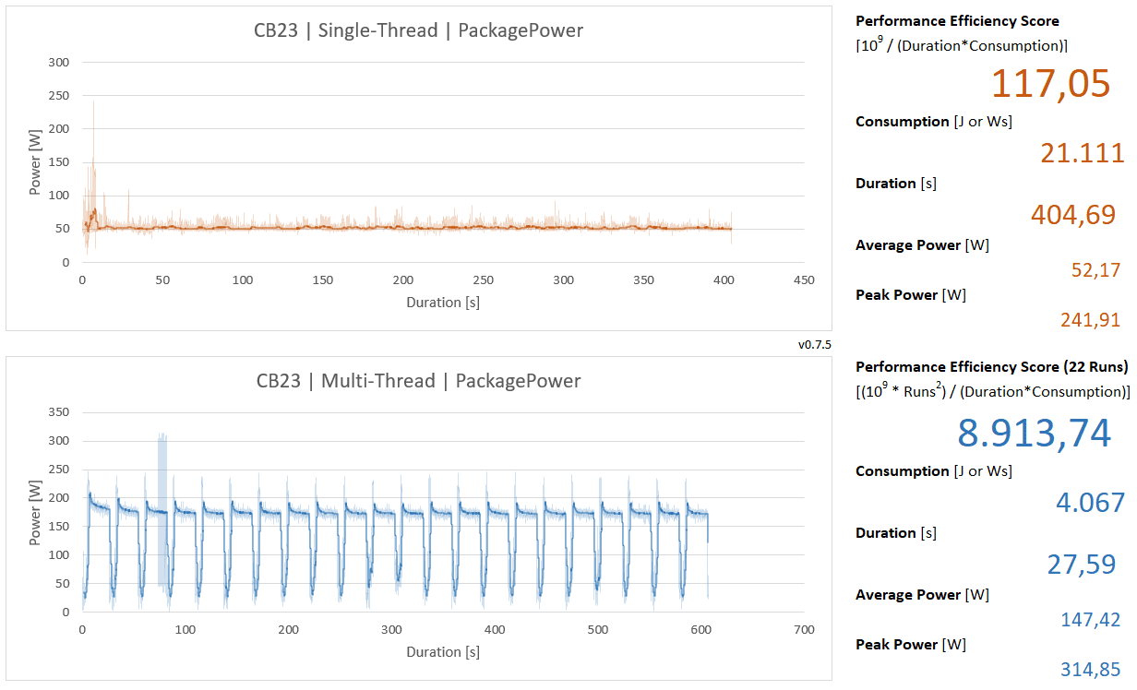
Task: Click the 350 tick on multi-thread power axis
Action: click(58, 412)
